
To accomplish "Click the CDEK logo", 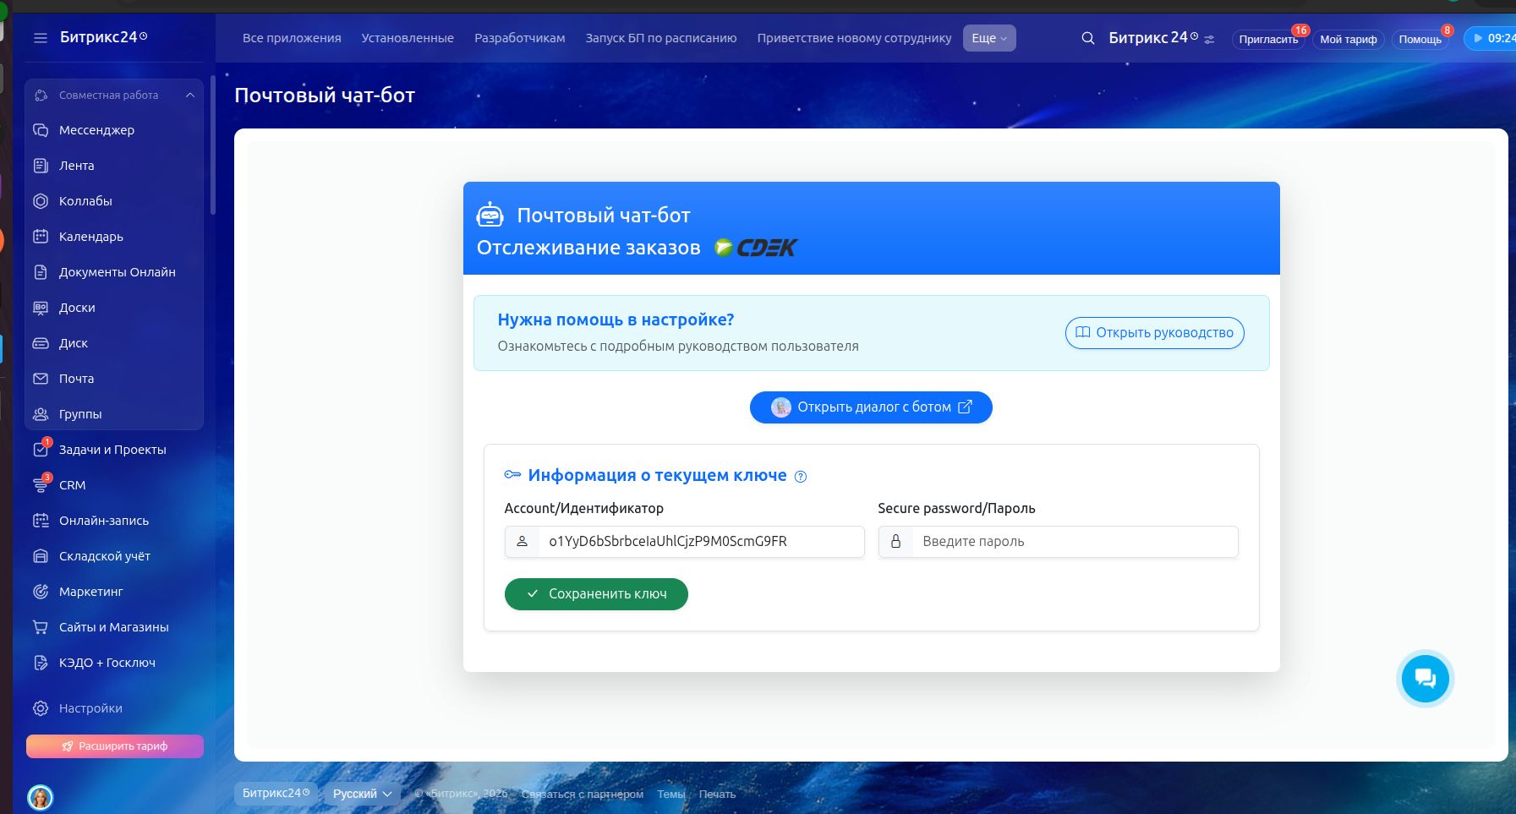I will (x=755, y=248).
